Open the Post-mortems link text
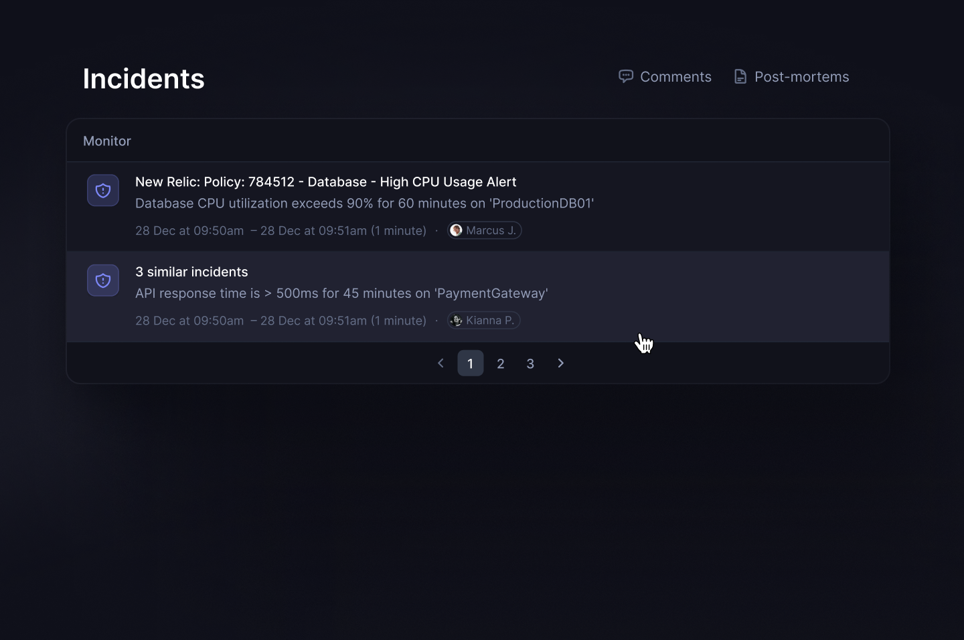This screenshot has height=640, width=964. 801,77
